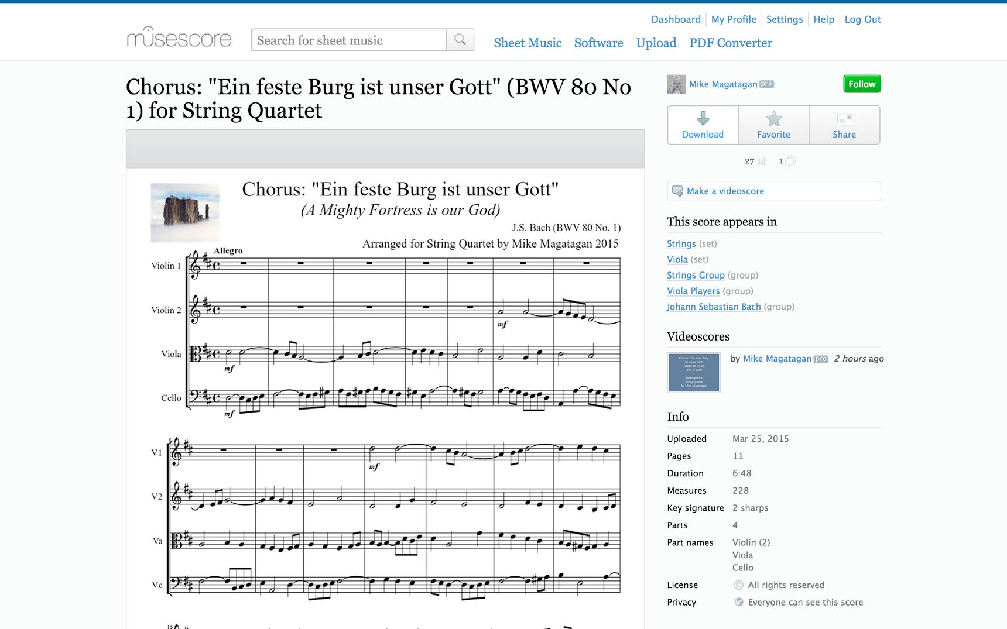Click the '2 hours ago' timestamp

pos(859,359)
